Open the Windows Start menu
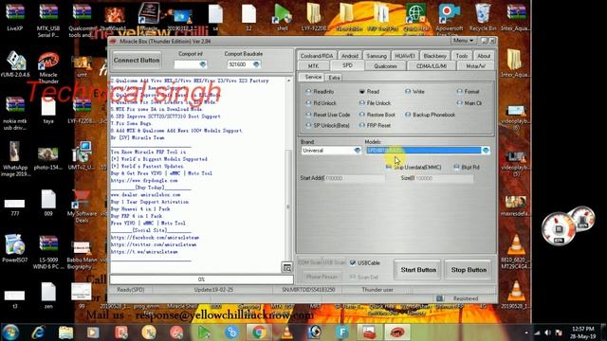The width and height of the screenshot is (607, 341). pos(10,332)
